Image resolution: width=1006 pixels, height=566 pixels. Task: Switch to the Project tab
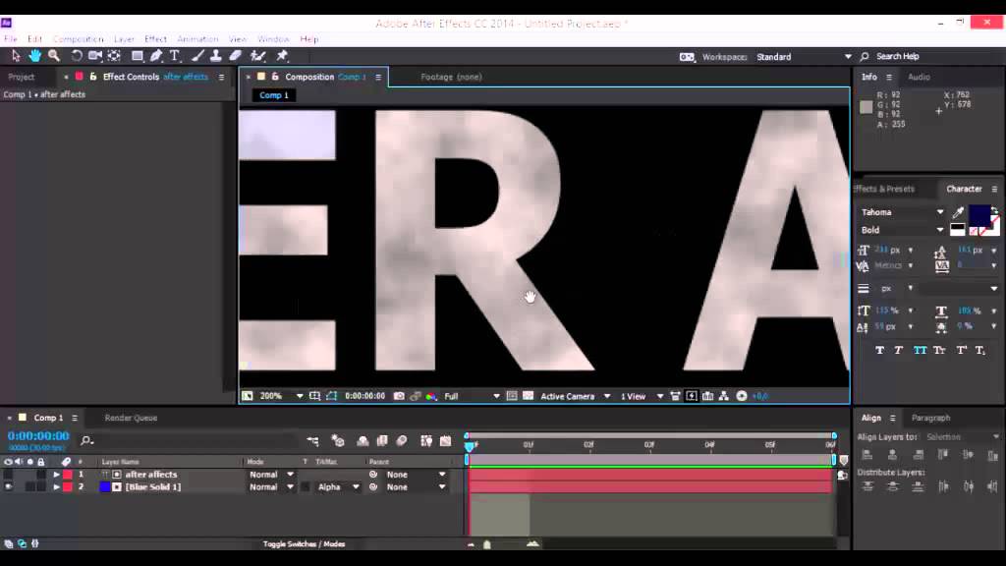[22, 77]
